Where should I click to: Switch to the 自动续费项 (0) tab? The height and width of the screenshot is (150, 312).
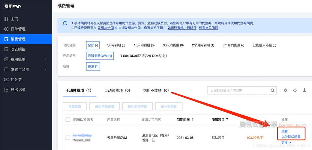pyautogui.click(x=117, y=91)
